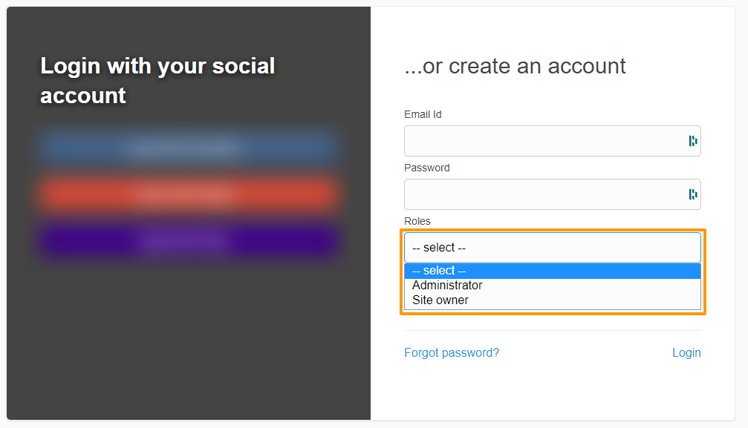Click the password manager icon in Email Id field
Image resolution: width=748 pixels, height=428 pixels.
692,141
